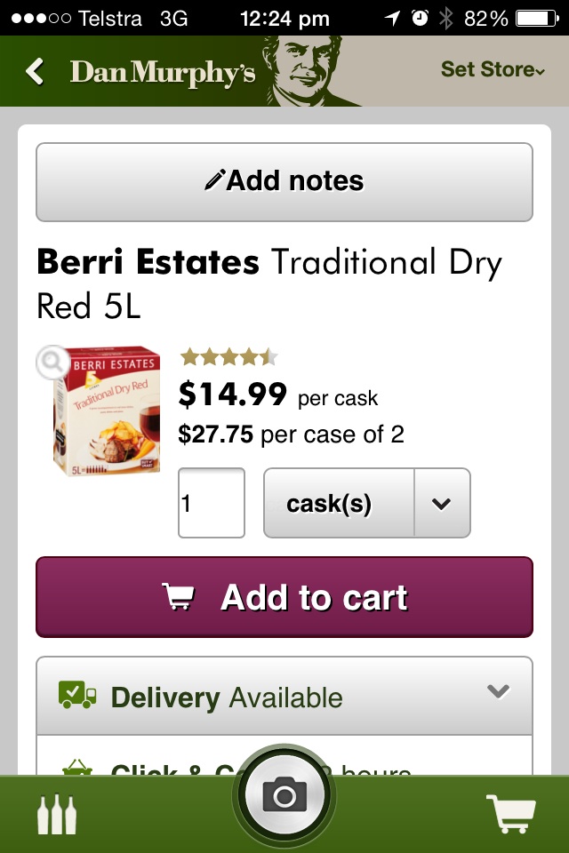
Task: Tap the Berri Estates product thumbnail
Action: tap(107, 411)
